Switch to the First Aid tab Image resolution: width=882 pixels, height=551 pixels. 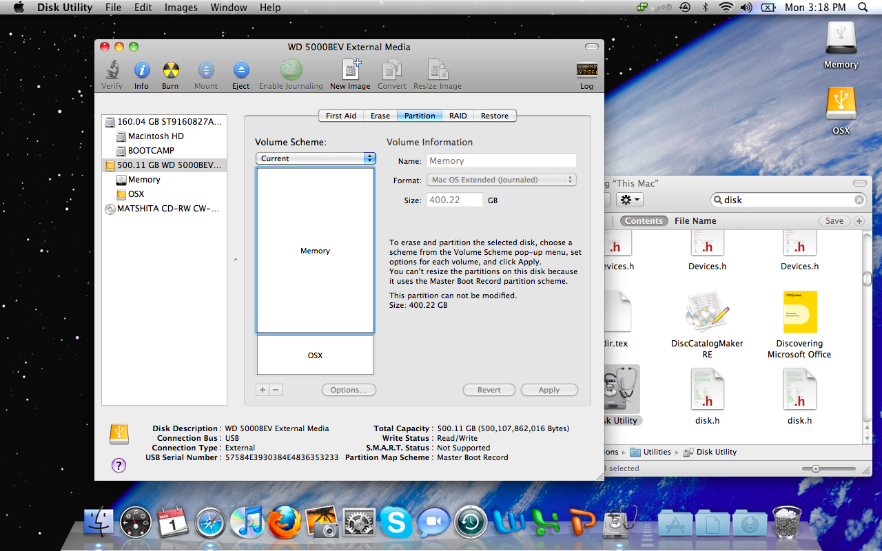pos(341,116)
